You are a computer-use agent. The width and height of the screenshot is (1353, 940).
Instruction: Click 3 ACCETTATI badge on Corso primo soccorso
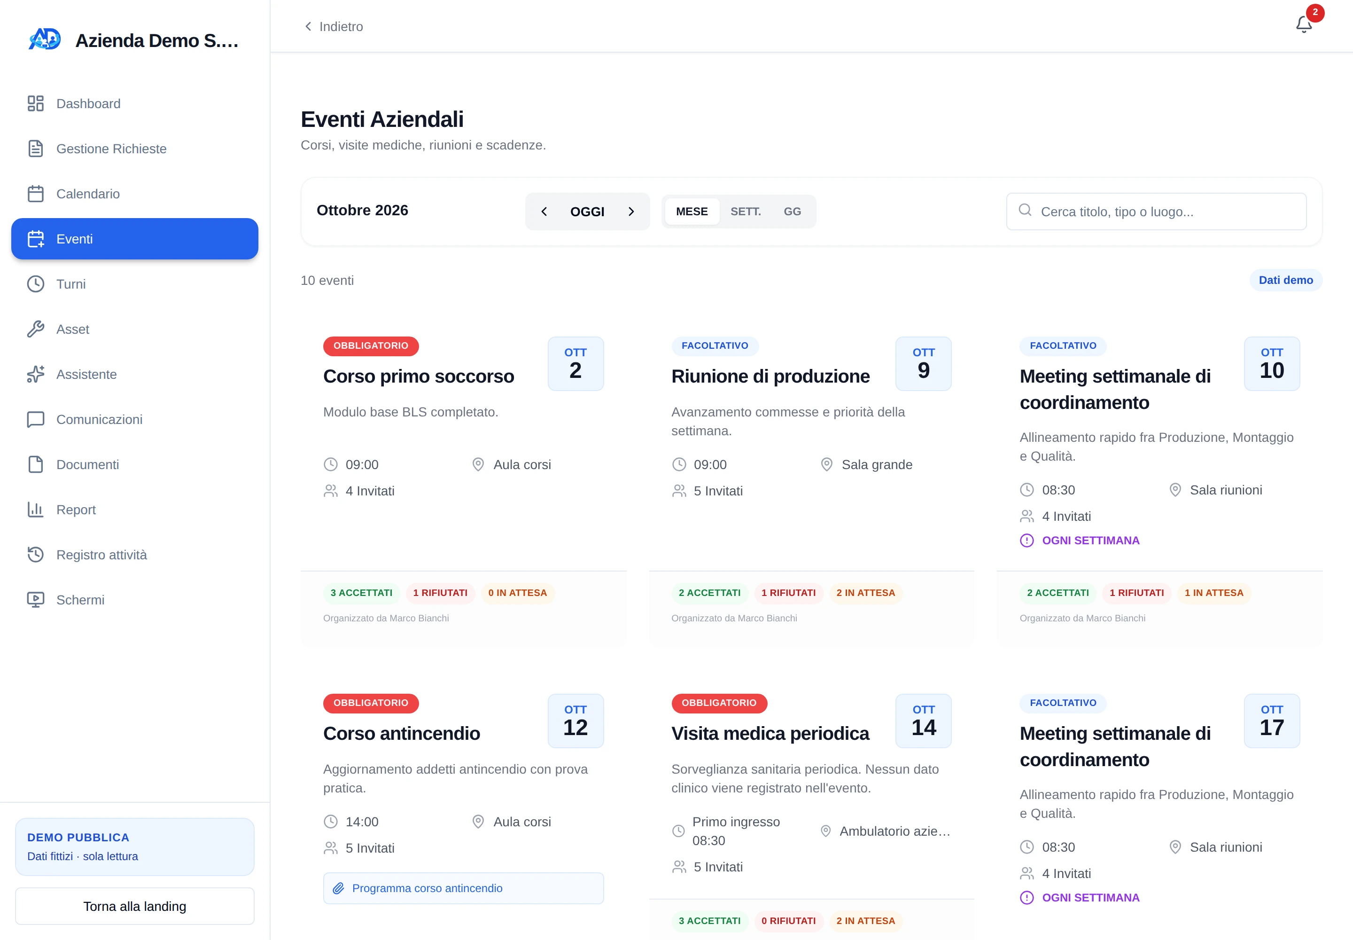point(361,593)
